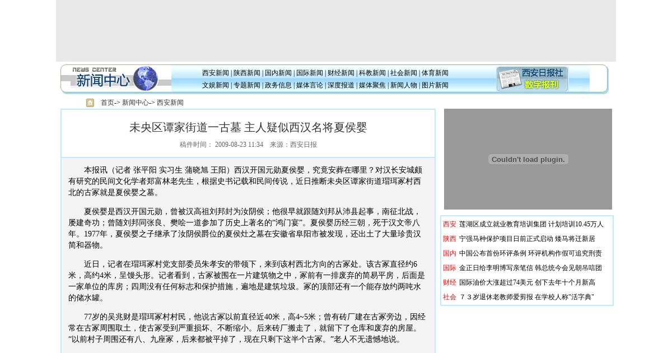Select 财经新闻 in the navigation
672x353 pixels.
click(341, 73)
